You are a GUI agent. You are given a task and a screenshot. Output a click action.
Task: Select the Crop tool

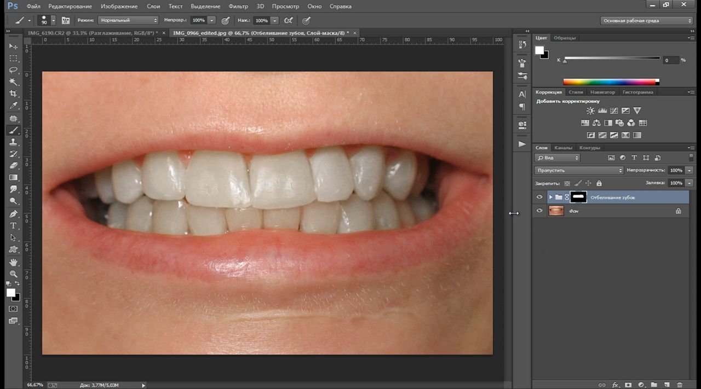click(14, 94)
